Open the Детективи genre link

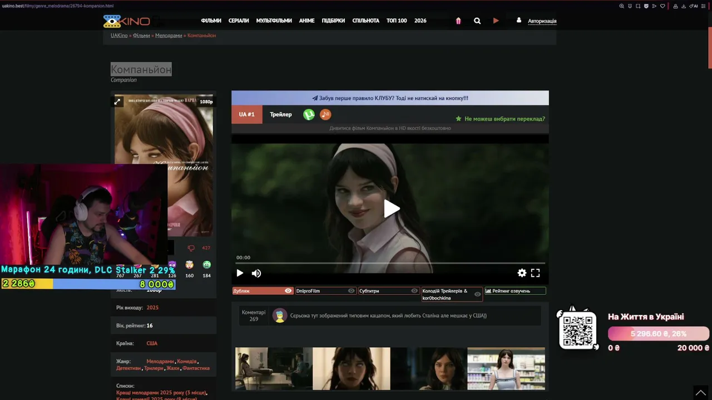coord(128,368)
